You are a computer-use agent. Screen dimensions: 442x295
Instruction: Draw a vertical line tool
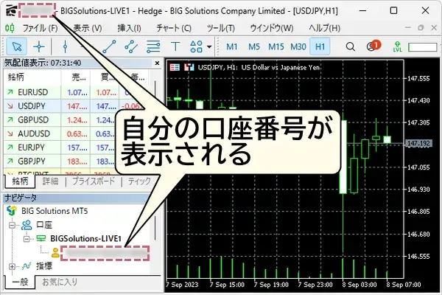pos(65,46)
